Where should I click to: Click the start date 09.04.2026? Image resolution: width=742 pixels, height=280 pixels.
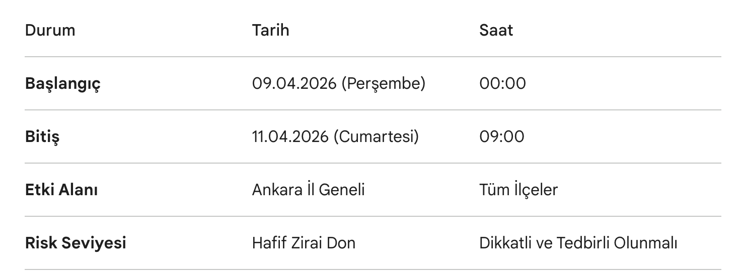pos(294,83)
